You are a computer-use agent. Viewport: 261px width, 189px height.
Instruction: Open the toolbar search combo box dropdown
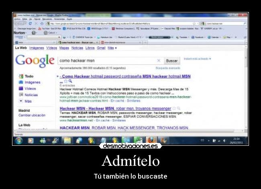click(x=59, y=37)
